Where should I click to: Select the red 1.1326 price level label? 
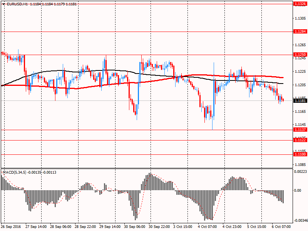click(300, 4)
